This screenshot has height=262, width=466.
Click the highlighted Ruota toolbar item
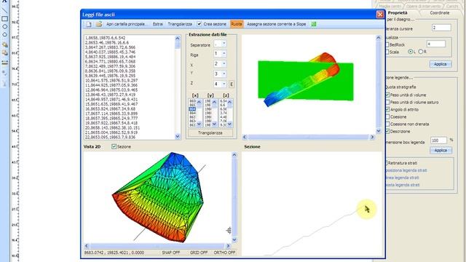237,24
